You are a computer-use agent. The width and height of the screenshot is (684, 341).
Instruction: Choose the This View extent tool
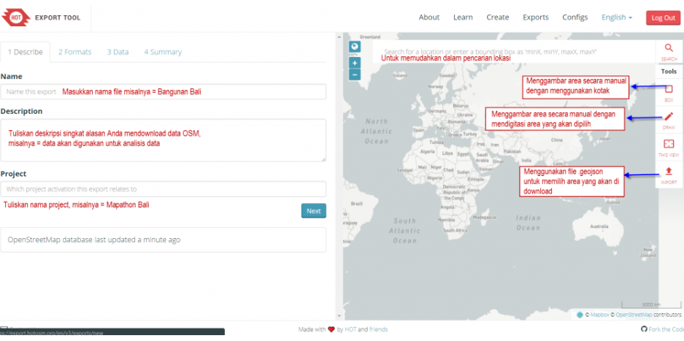tap(669, 145)
